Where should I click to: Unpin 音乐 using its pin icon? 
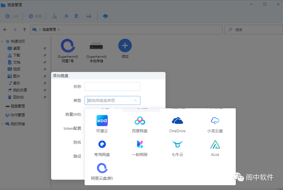(45, 83)
